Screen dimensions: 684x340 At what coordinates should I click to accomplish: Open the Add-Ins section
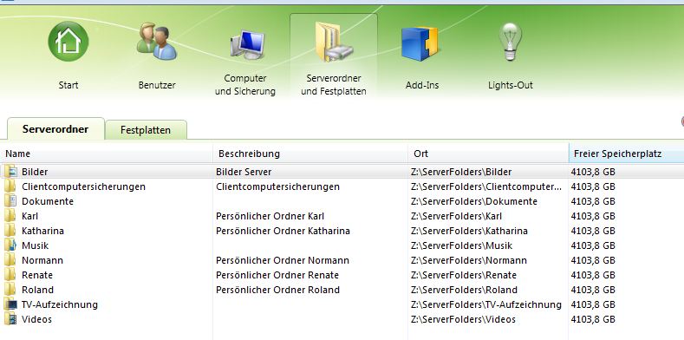coord(420,44)
